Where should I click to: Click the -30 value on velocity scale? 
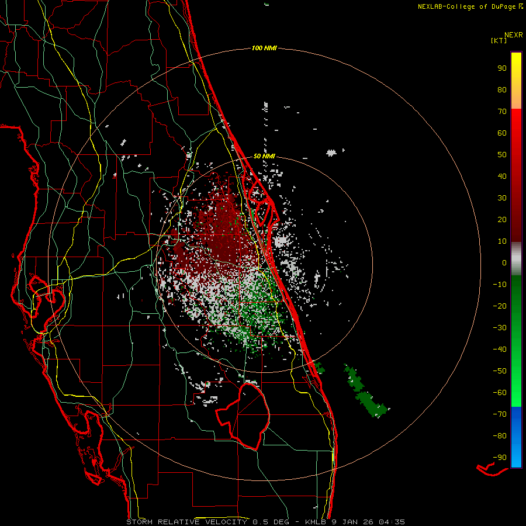[500, 328]
